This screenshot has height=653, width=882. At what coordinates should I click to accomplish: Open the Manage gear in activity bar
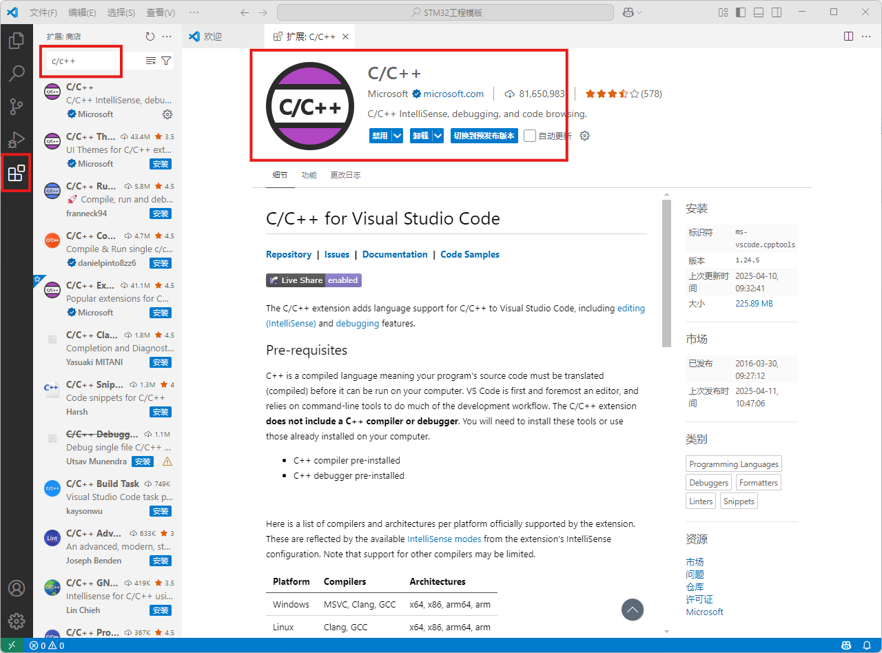pos(16,621)
